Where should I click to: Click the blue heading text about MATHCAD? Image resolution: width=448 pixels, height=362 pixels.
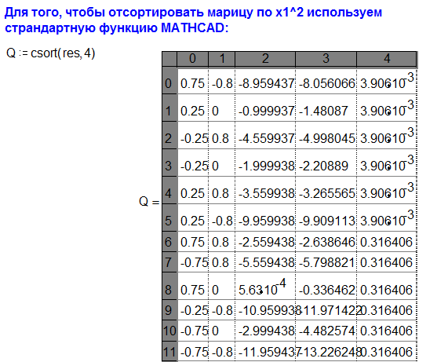point(193,20)
